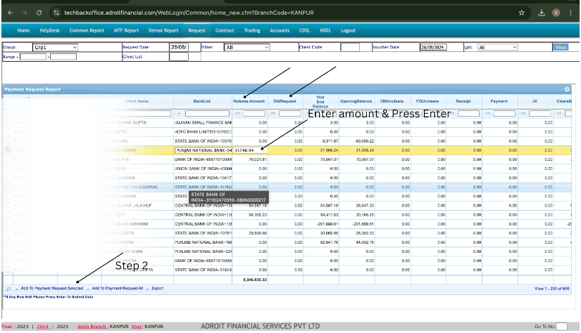Click the browser back arrow
The width and height of the screenshot is (581, 333).
(x=8, y=13)
